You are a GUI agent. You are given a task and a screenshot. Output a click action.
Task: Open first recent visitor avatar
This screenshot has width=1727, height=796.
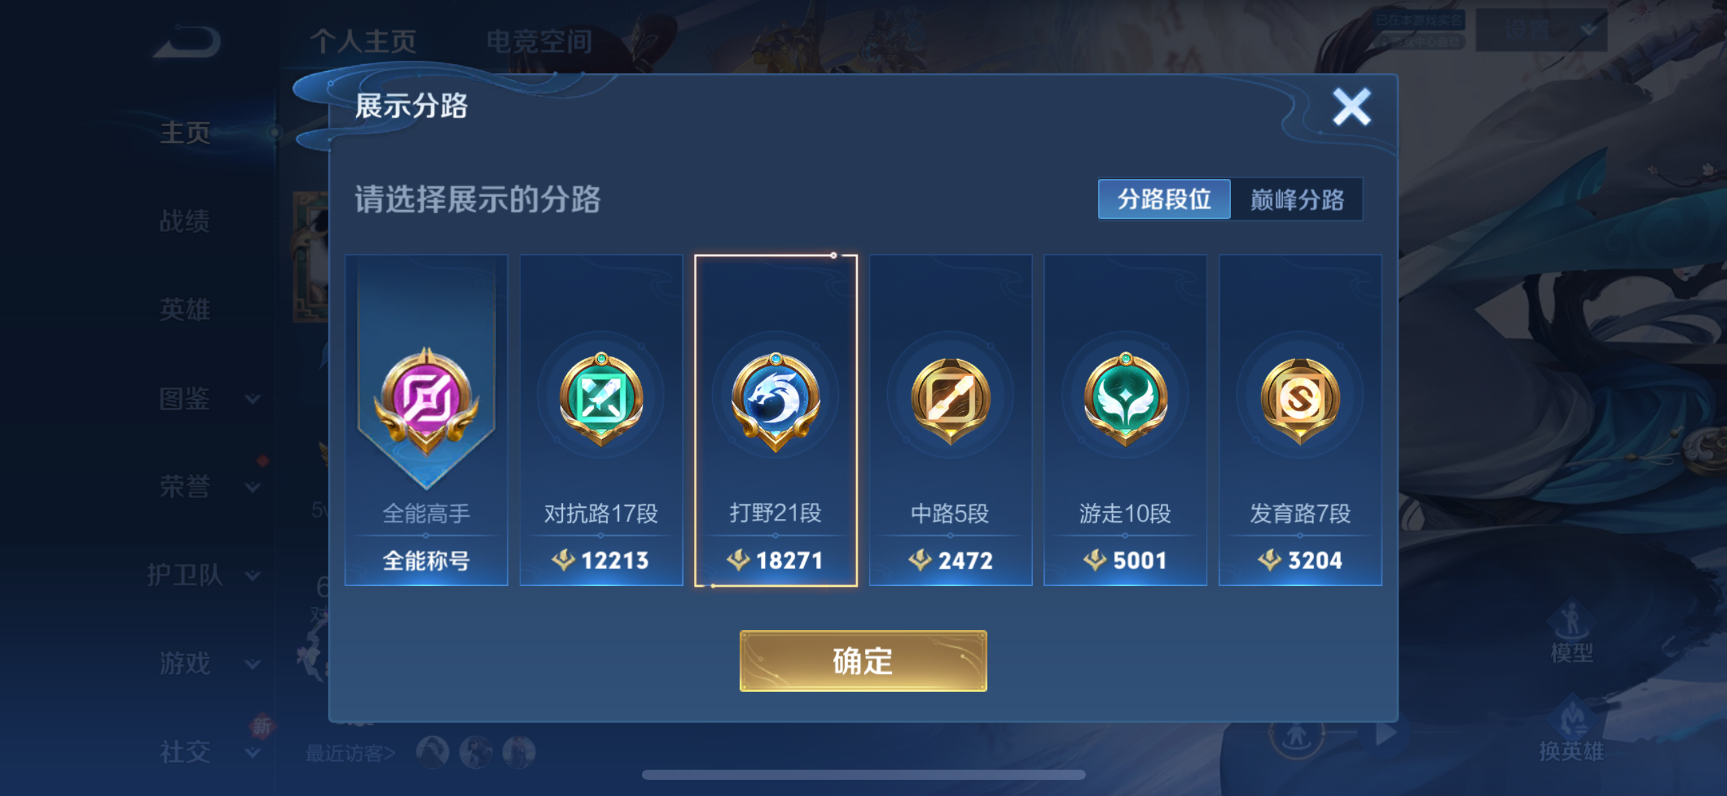(432, 751)
